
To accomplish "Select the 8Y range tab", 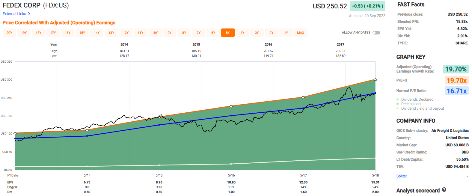I will click(x=184, y=33).
